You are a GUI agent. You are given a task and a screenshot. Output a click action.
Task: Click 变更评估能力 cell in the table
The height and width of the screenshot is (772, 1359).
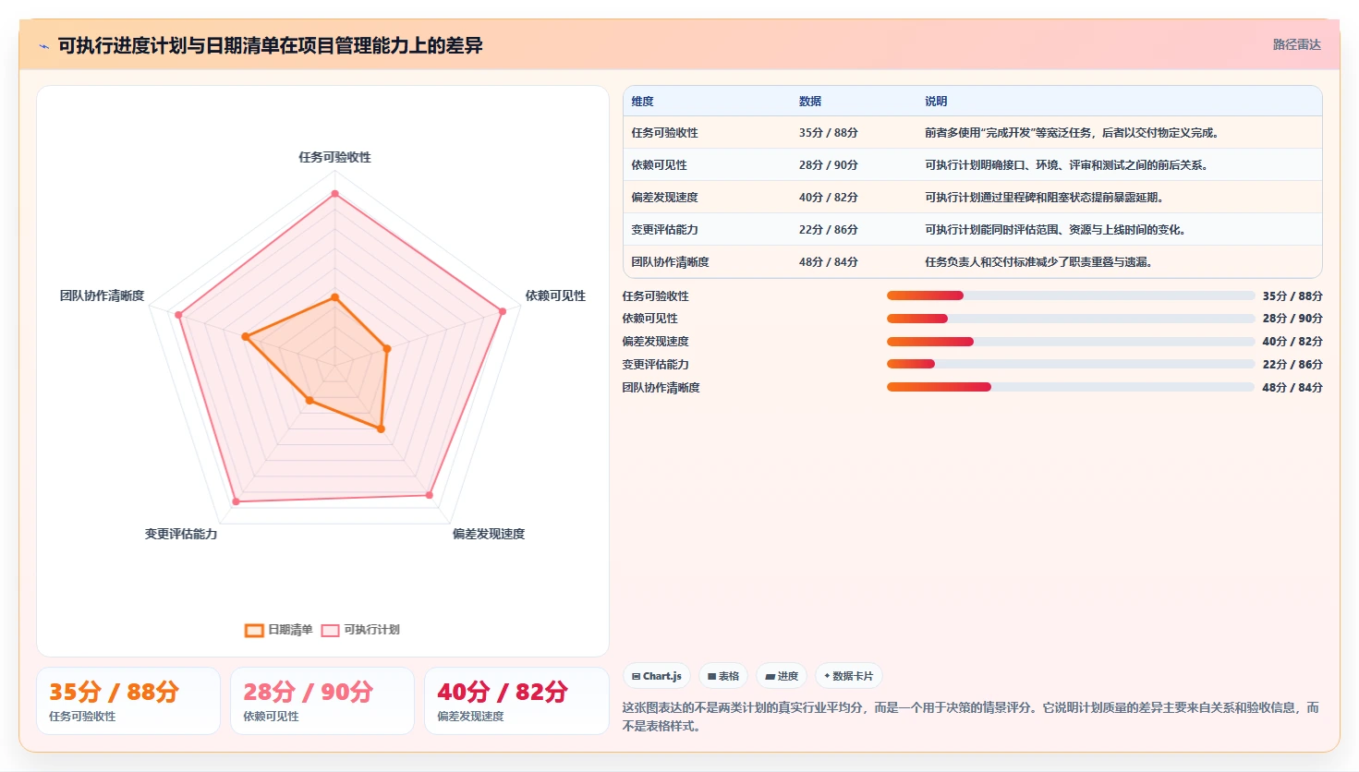665,230
